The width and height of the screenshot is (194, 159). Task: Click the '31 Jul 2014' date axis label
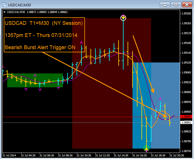(9, 156)
